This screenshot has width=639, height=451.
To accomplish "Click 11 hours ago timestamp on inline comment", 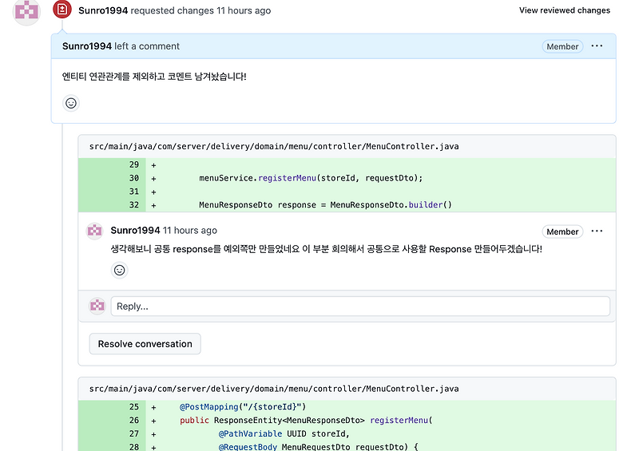I will point(190,230).
